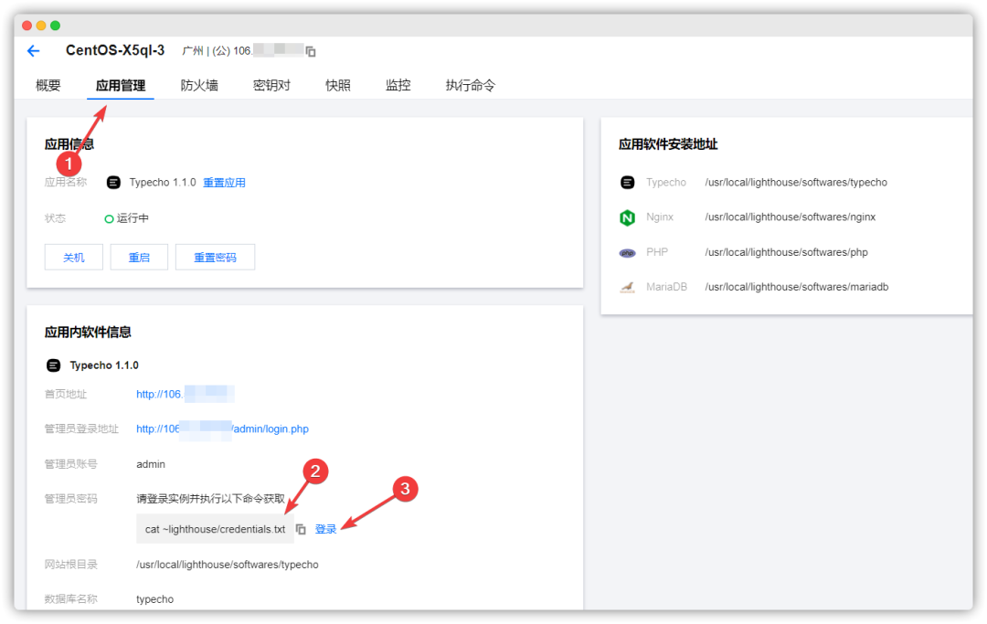Click the Typecho install path text
The image size is (987, 624).
[796, 183]
